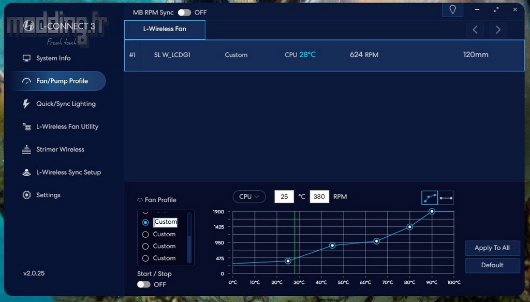Click the 120mm fan size value
530x302 pixels.
click(x=476, y=55)
